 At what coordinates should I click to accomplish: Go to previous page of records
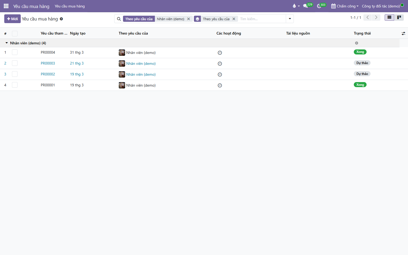pyautogui.click(x=368, y=18)
